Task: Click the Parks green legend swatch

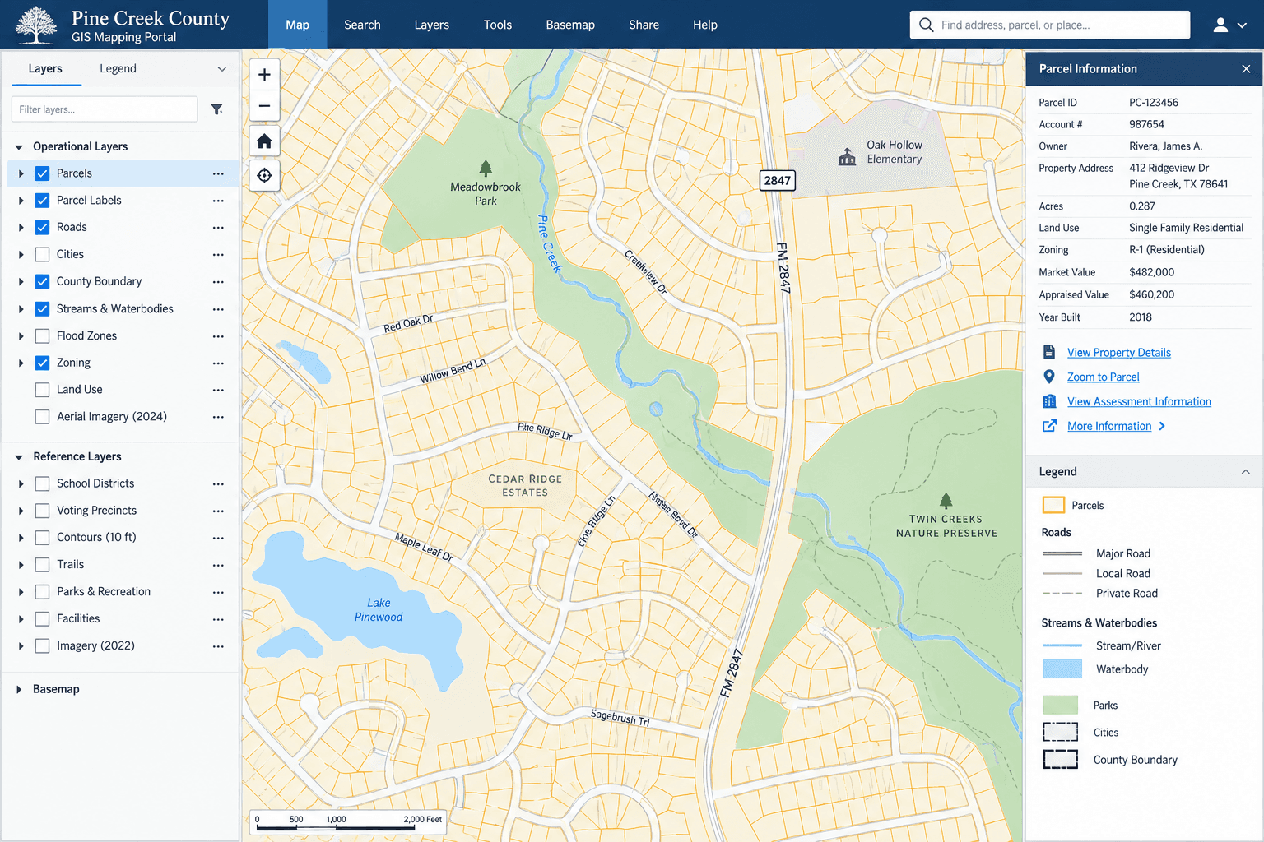Action: coord(1061,706)
